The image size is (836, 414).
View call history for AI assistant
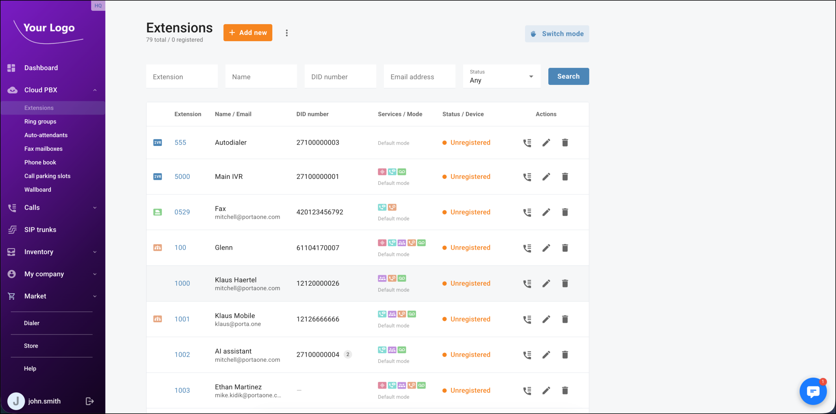click(x=527, y=355)
